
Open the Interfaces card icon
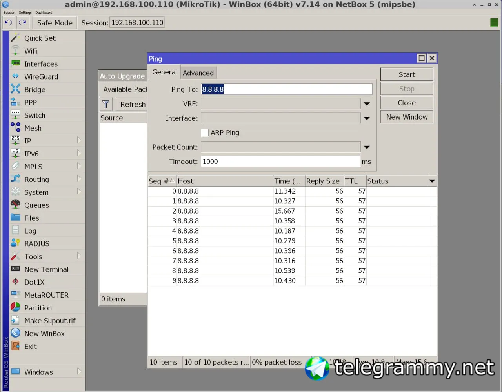(15, 64)
